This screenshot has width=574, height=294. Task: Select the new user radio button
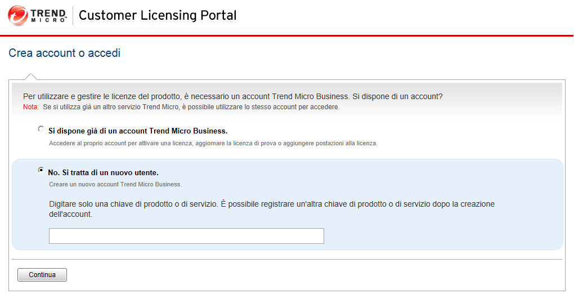pos(41,170)
